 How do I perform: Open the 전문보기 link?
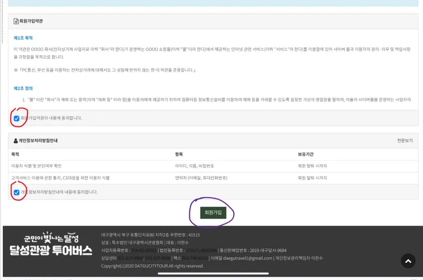coord(405,141)
